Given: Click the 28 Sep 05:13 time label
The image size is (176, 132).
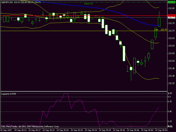Looking at the screenshot, I should [x=21, y=130].
